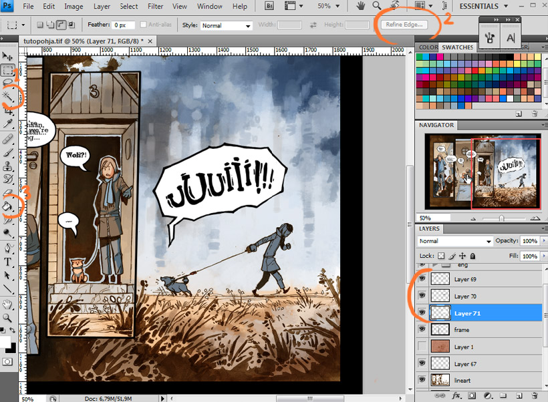The height and width of the screenshot is (402, 548).
Task: Open the Filter menu
Action: pyautogui.click(x=155, y=7)
